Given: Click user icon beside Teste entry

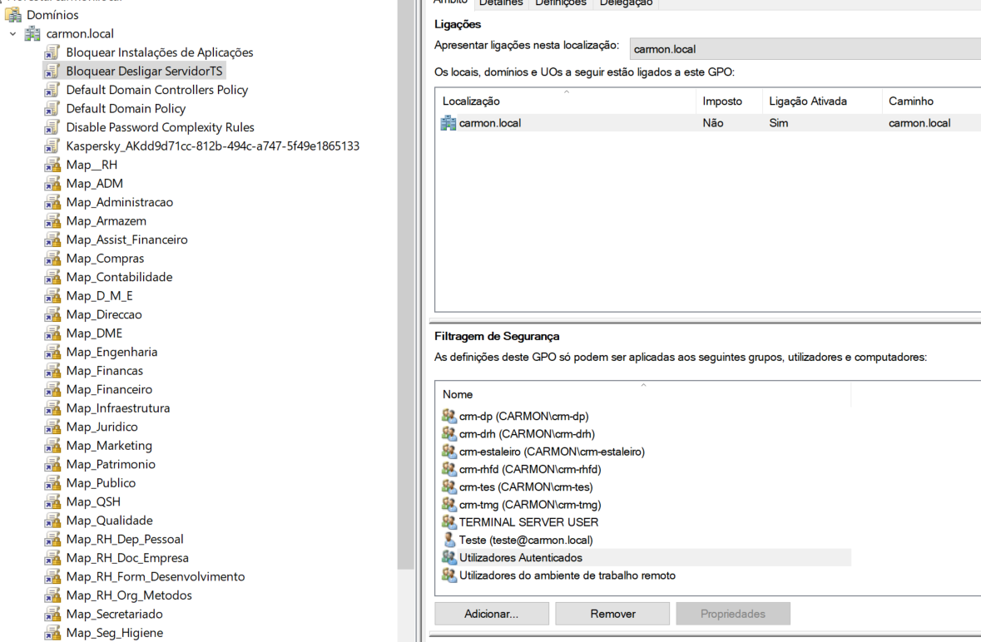Looking at the screenshot, I should (x=448, y=540).
